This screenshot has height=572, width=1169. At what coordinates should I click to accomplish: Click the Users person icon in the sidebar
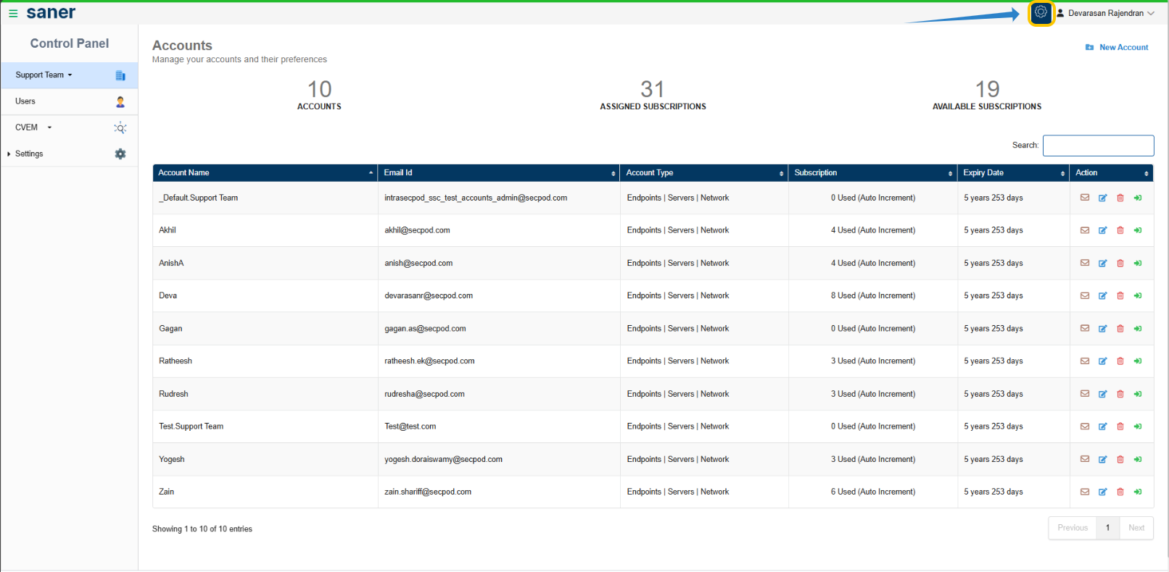click(120, 102)
